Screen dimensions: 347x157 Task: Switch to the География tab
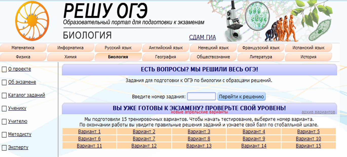166,57
